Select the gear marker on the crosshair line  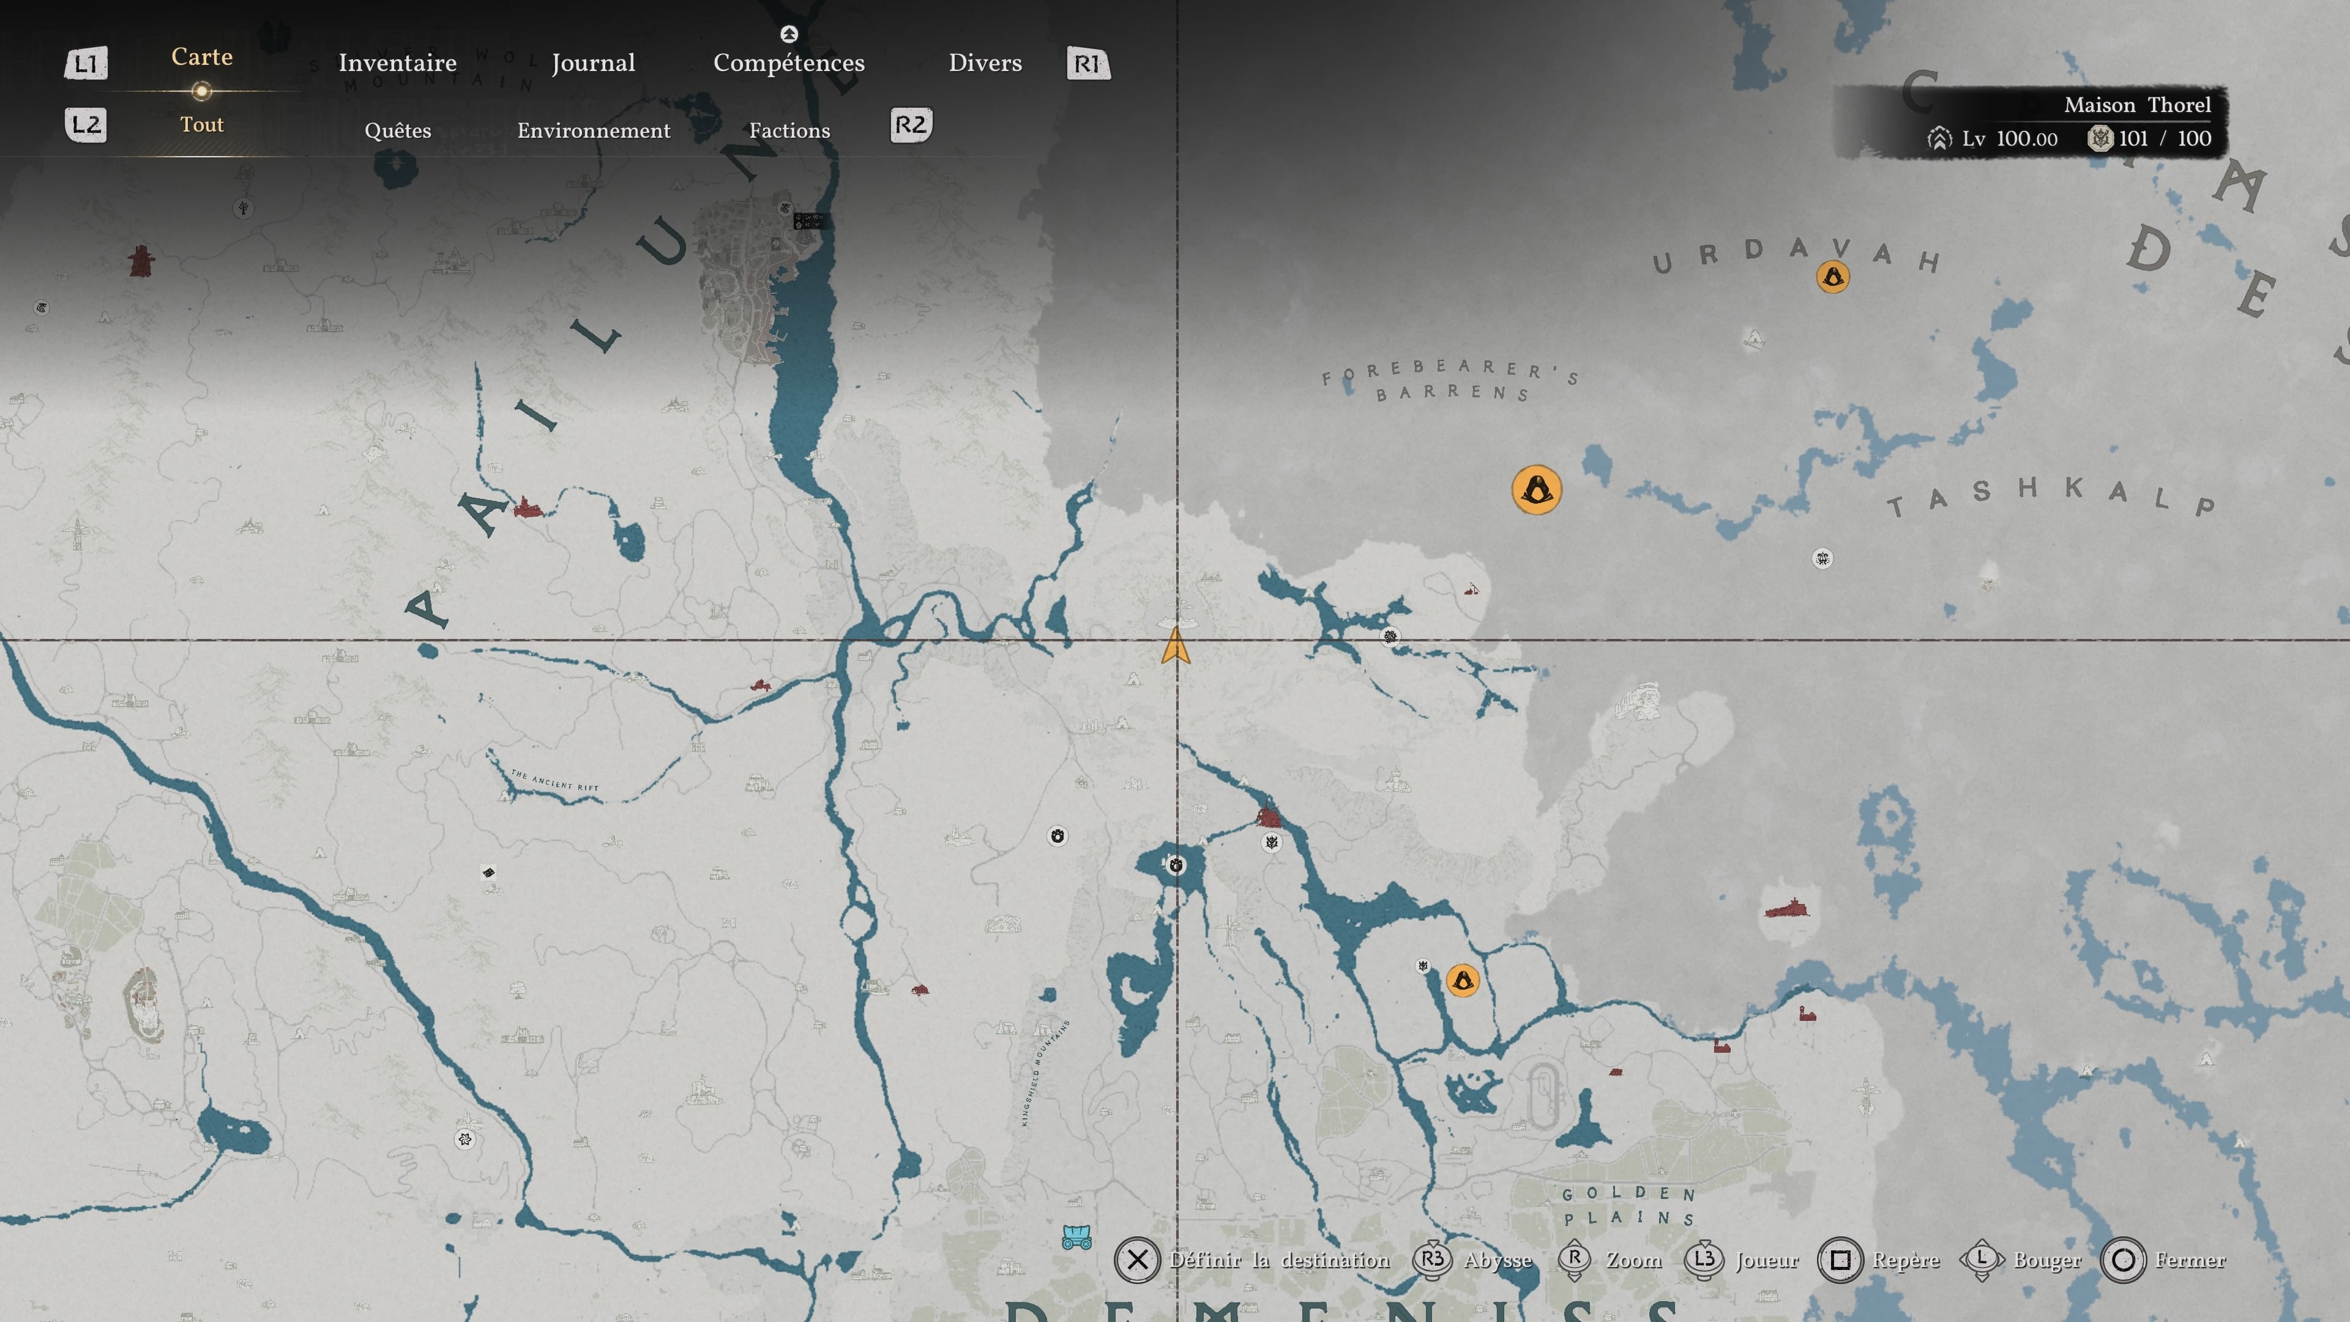1389,636
